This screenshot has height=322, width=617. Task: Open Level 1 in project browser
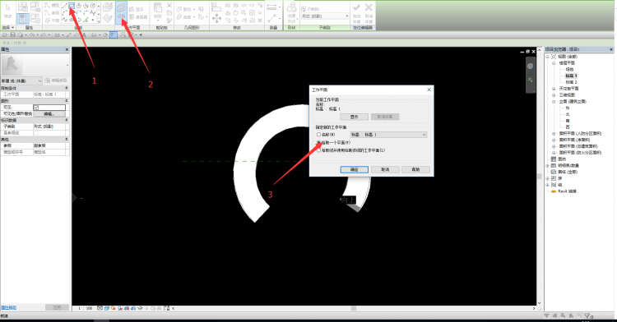[x=571, y=76]
